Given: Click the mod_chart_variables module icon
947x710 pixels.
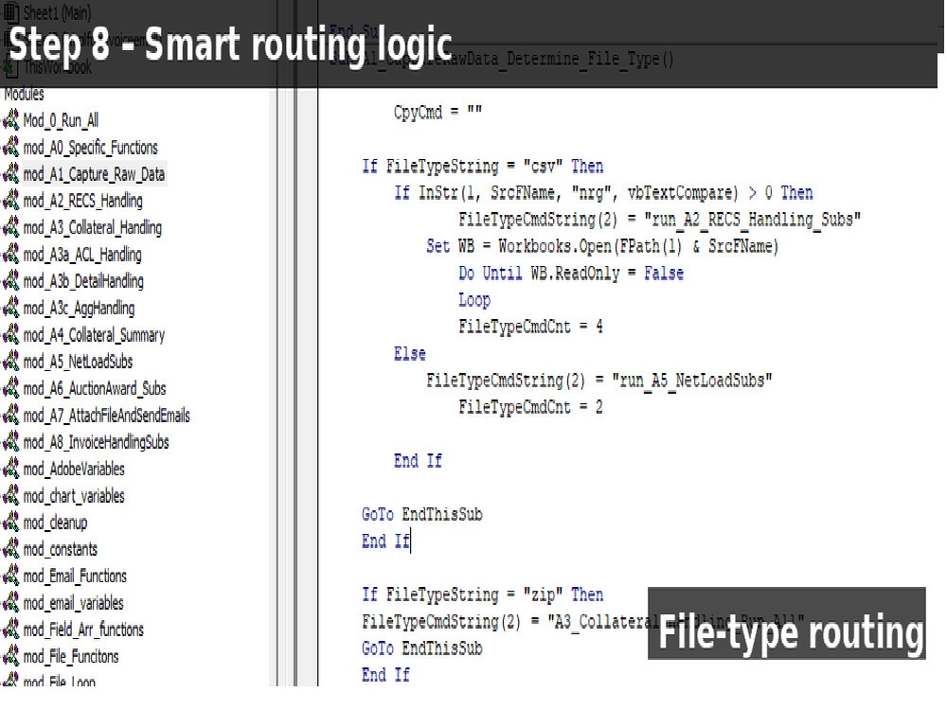Looking at the screenshot, I should point(10,496).
